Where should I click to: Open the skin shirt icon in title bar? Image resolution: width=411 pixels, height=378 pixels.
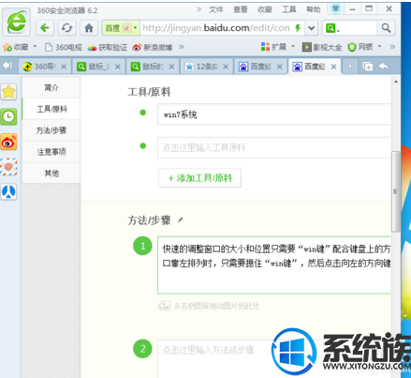336,8
